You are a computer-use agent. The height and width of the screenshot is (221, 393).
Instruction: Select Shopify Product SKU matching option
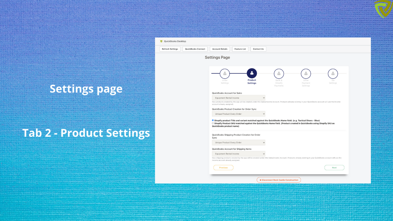(x=213, y=123)
